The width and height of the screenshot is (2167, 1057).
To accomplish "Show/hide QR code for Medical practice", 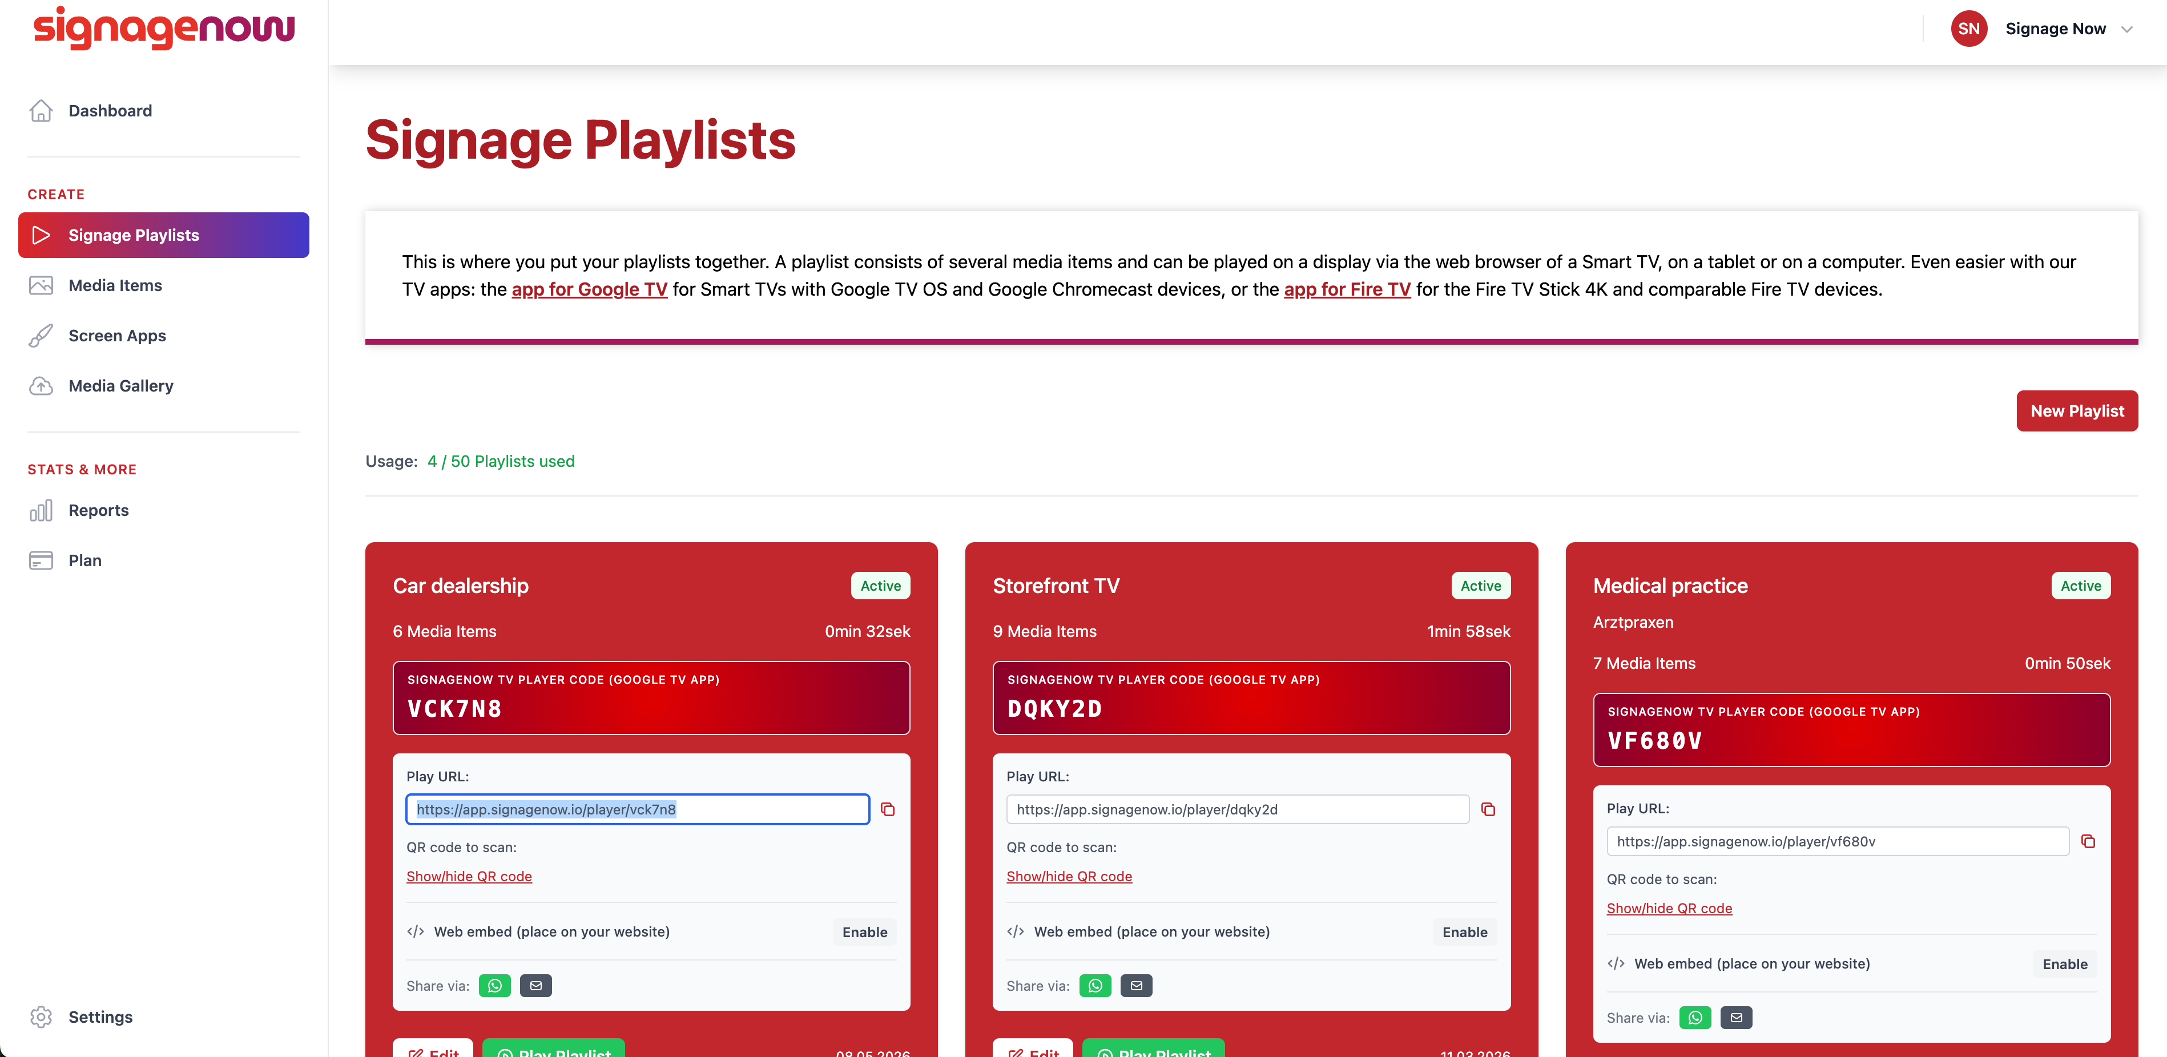I will (x=1669, y=908).
